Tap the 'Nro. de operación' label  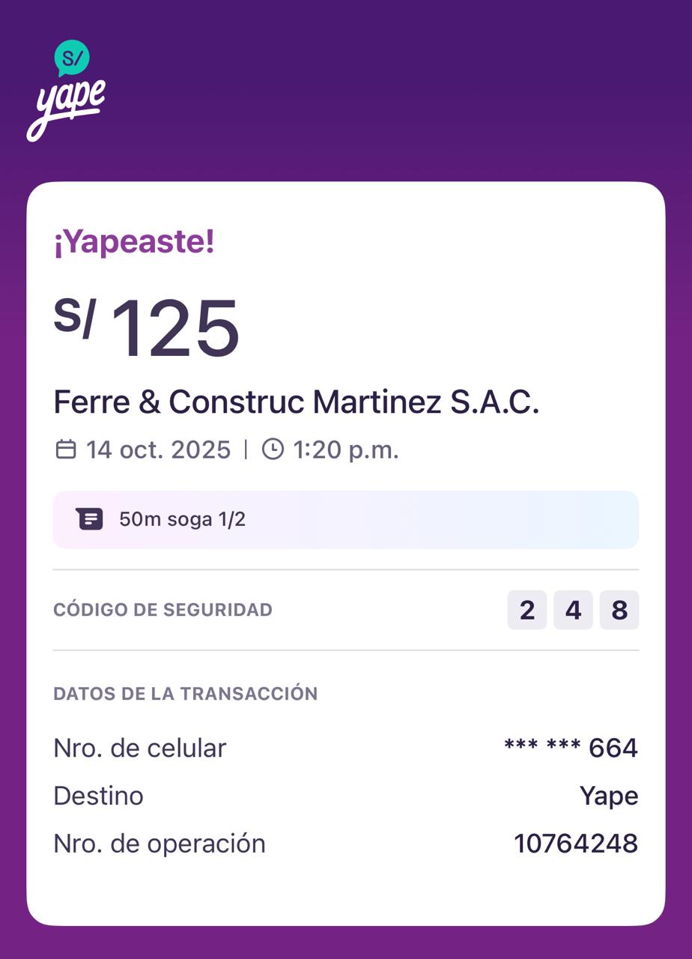(x=160, y=844)
